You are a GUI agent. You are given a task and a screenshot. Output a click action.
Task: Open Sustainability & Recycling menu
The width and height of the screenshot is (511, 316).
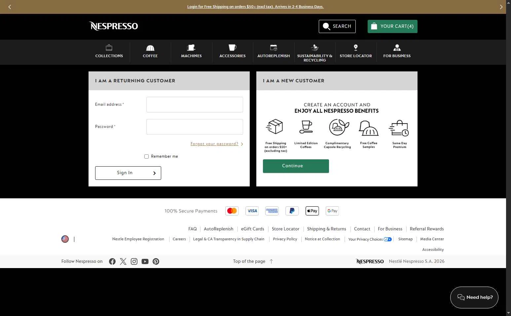pos(315,53)
